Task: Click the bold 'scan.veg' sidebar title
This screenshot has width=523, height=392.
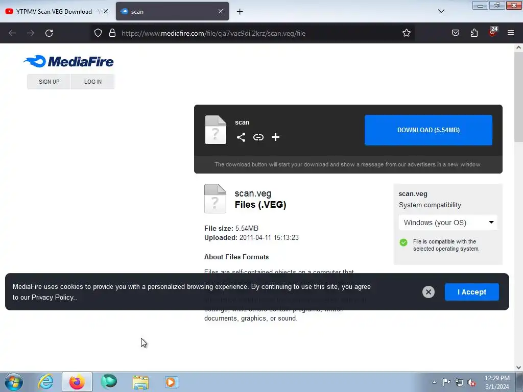Action: 413,194
